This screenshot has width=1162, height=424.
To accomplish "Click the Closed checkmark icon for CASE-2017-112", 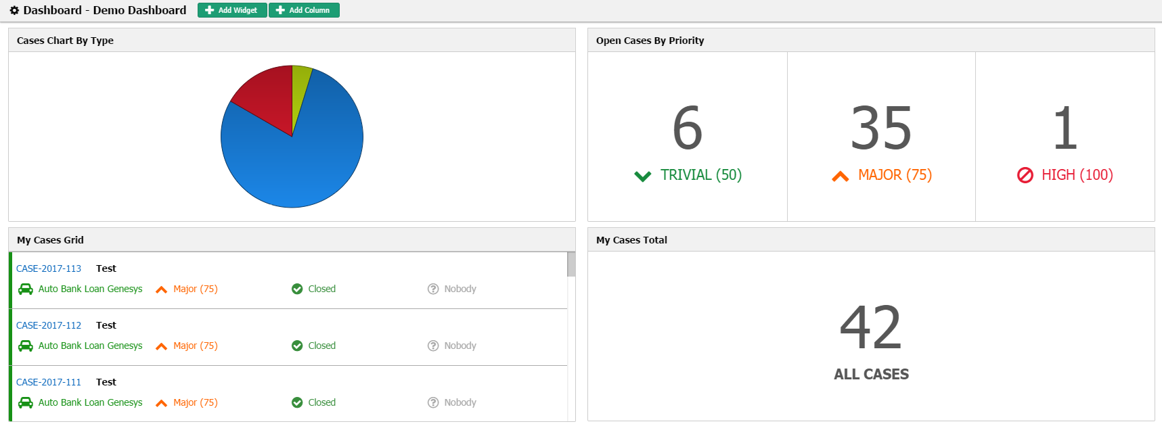I will (297, 346).
